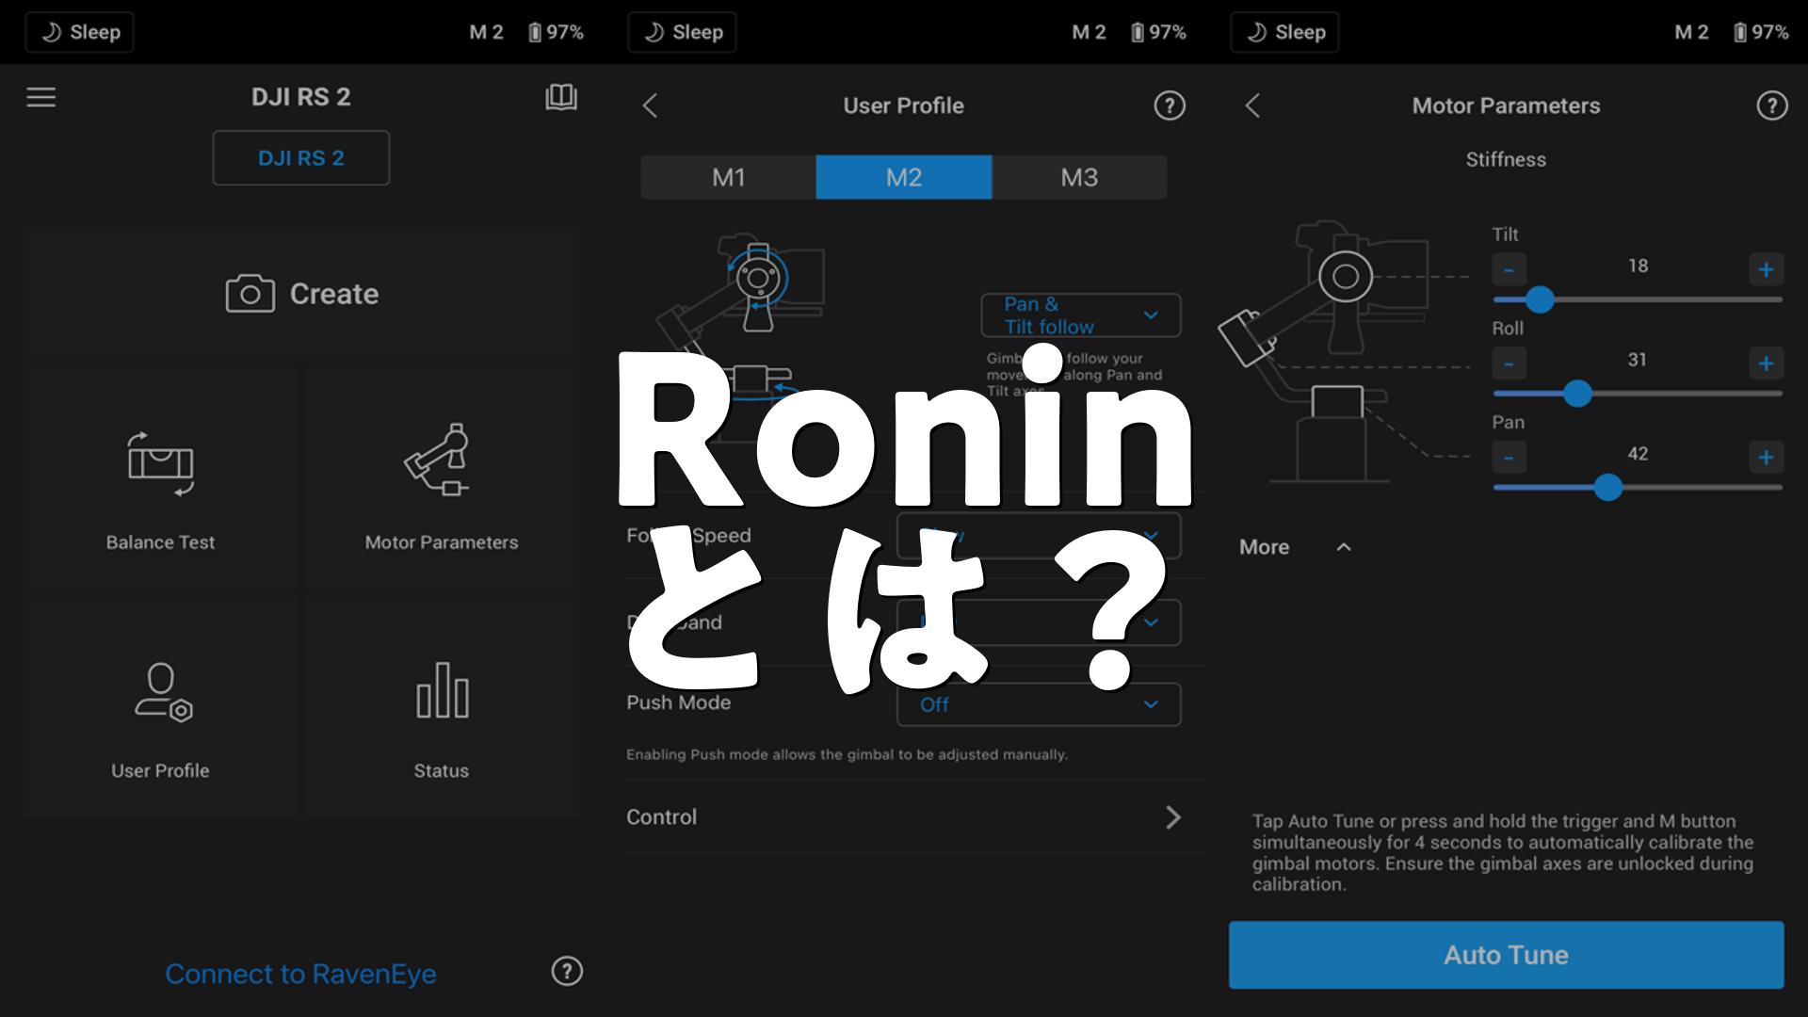
Task: Open the Push Mode dropdown set to Off
Action: click(1039, 704)
